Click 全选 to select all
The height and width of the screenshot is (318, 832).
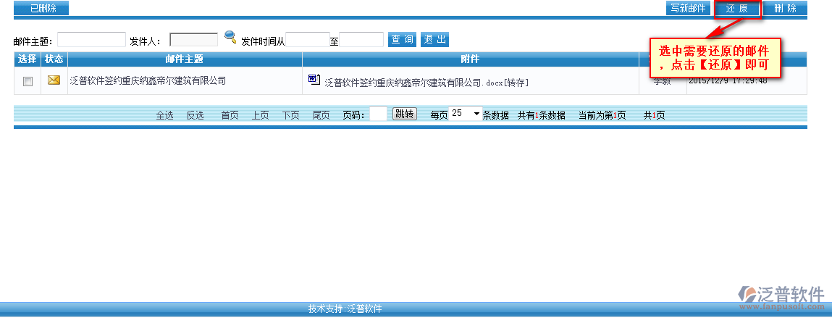point(164,115)
